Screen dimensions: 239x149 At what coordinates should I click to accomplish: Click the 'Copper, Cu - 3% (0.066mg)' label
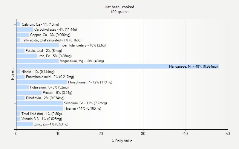pyautogui.click(x=50, y=35)
